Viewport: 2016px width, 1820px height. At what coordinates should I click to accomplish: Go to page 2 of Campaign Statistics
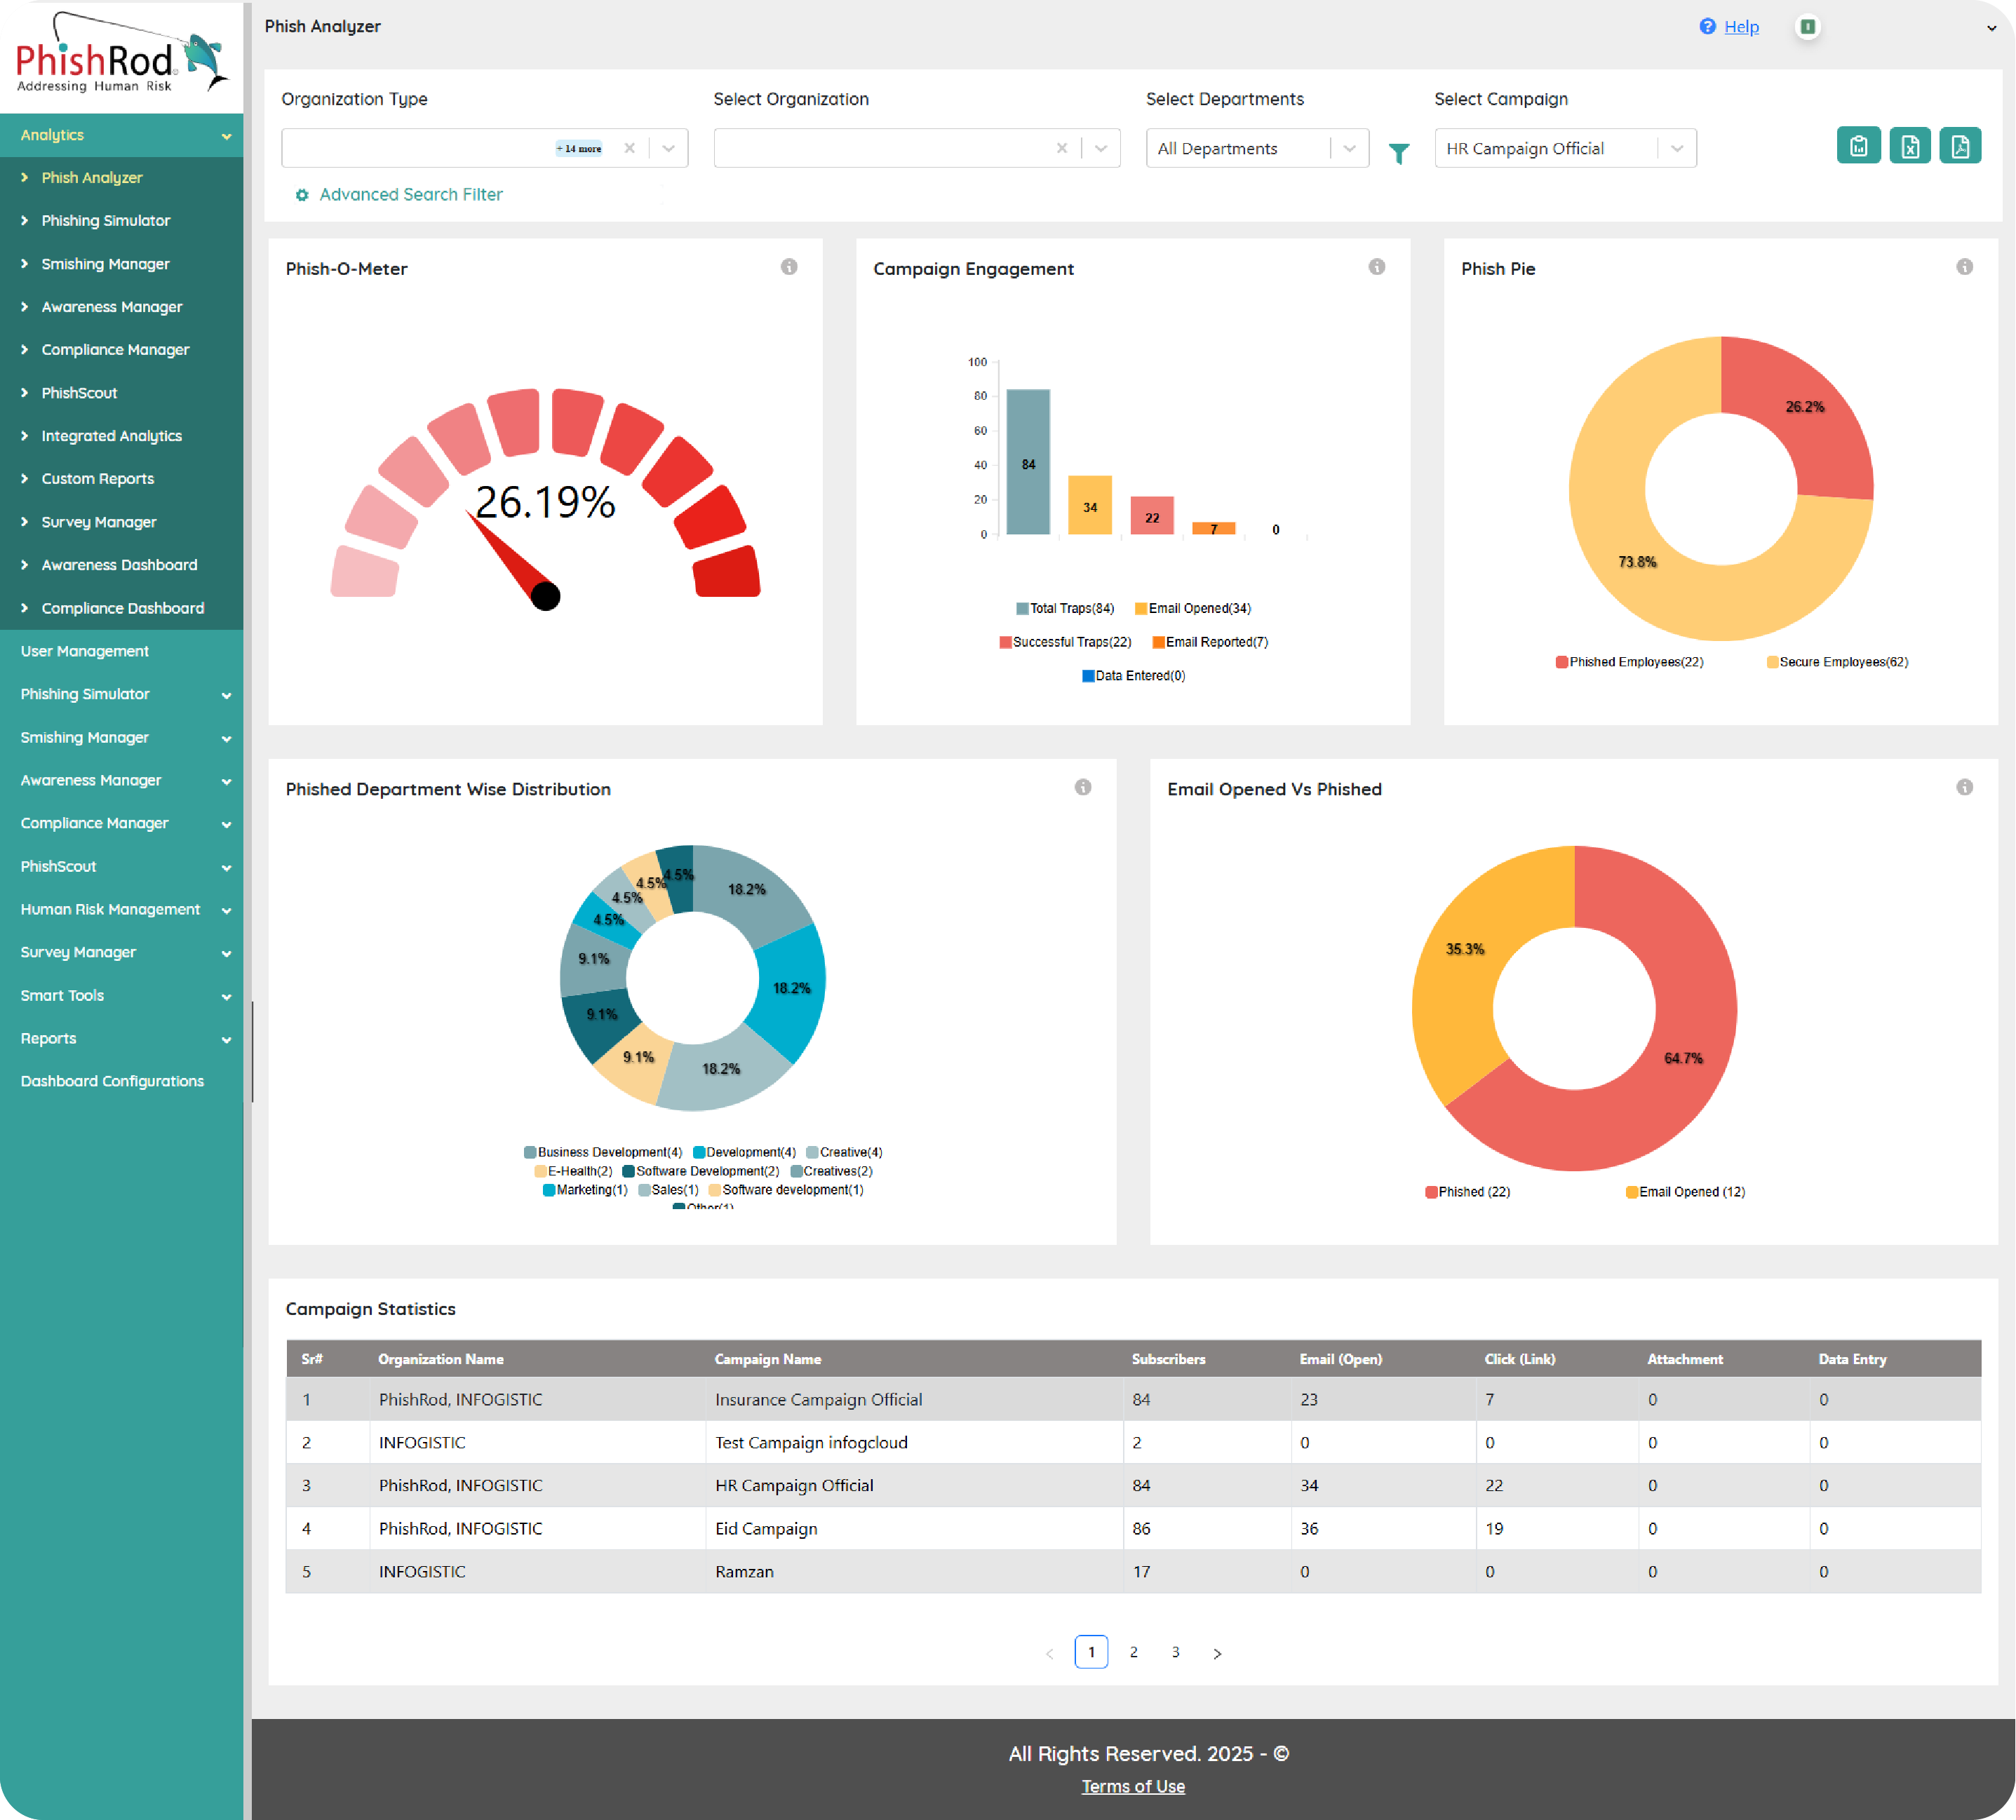coord(1133,1652)
